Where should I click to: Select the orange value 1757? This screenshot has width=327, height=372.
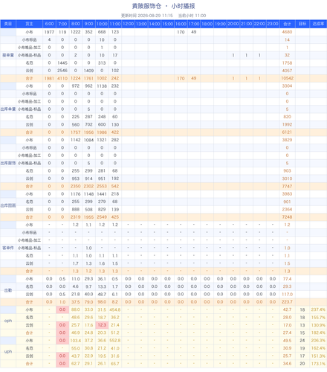76,132
